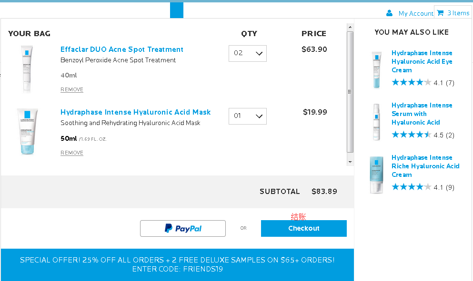Viewport: 473px width, 281px height.
Task: View Hydraphase Intense Hyaluronic Acid Eye Cream
Action: pos(422,61)
